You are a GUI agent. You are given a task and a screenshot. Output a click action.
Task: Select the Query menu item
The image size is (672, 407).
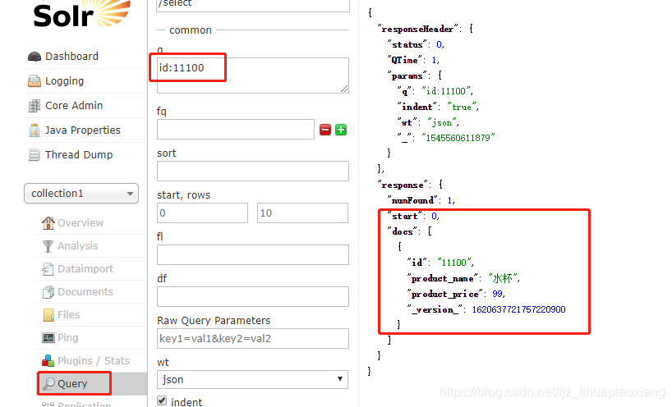click(72, 383)
